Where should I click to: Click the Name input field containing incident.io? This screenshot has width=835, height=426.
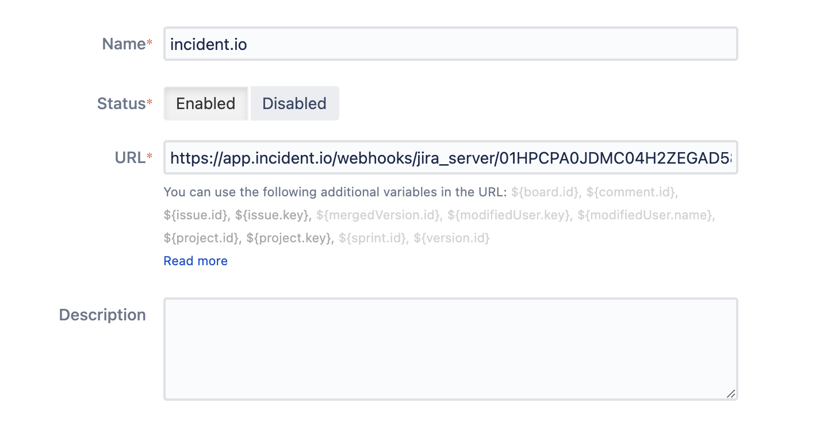450,44
